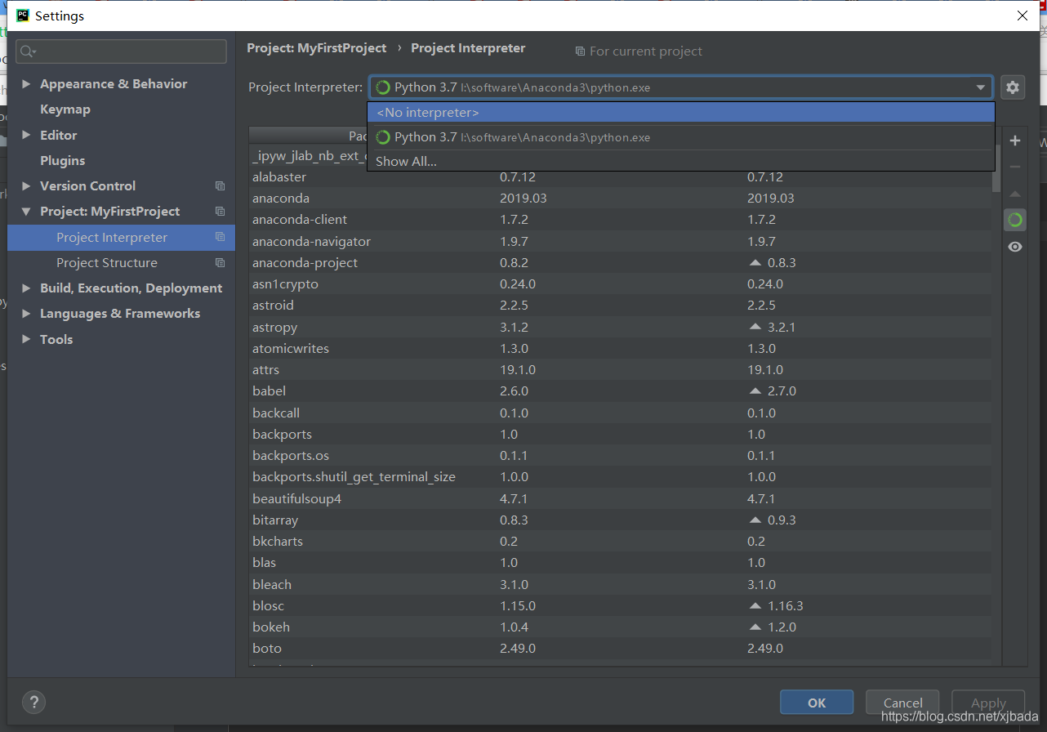Viewport: 1047px width, 732px height.
Task: Expand Appearance & Behavior section
Action: coord(26,84)
